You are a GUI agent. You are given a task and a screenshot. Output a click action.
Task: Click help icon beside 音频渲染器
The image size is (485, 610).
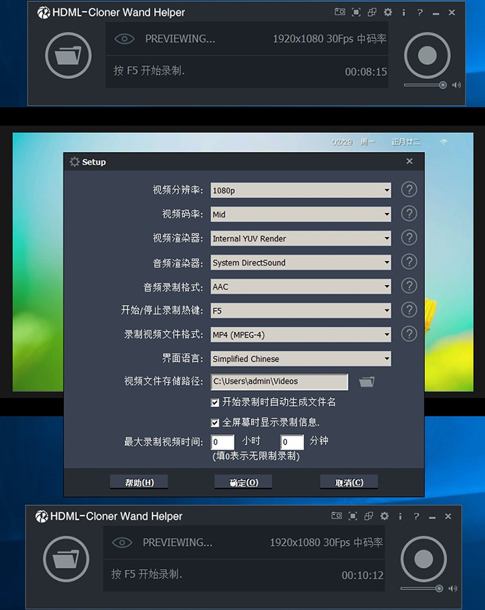click(x=409, y=262)
